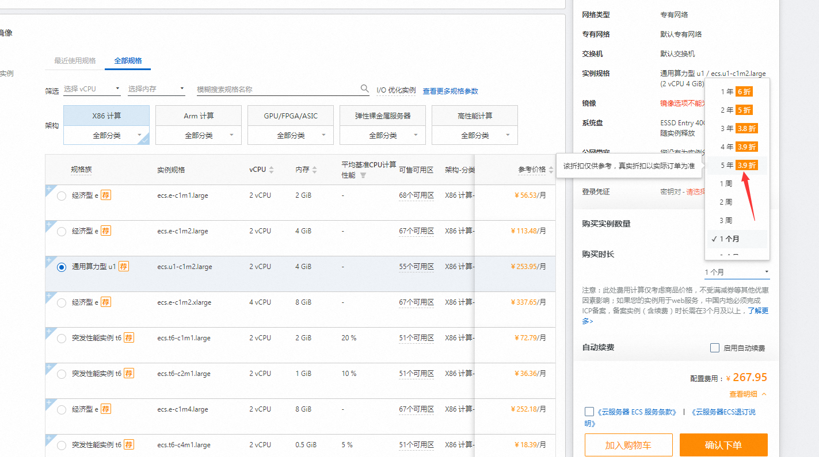Click the 规格族 column header

click(x=81, y=170)
